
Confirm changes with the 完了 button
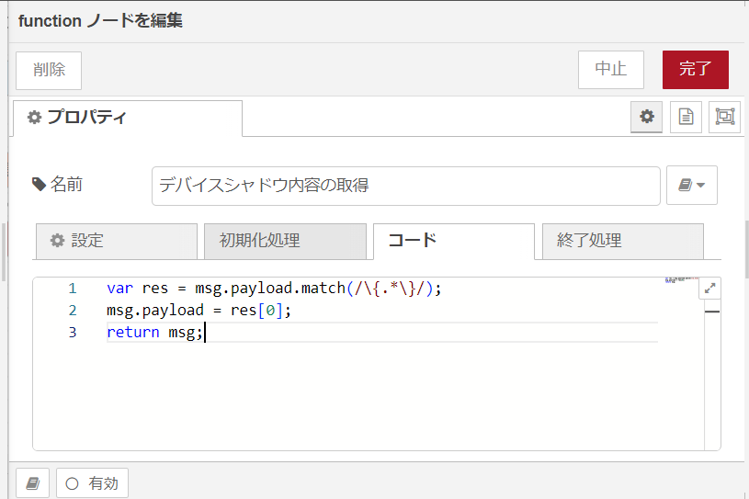696,70
